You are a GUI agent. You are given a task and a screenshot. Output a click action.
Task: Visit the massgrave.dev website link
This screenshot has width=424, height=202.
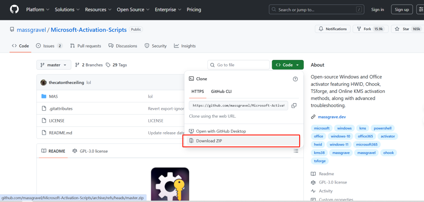click(332, 117)
